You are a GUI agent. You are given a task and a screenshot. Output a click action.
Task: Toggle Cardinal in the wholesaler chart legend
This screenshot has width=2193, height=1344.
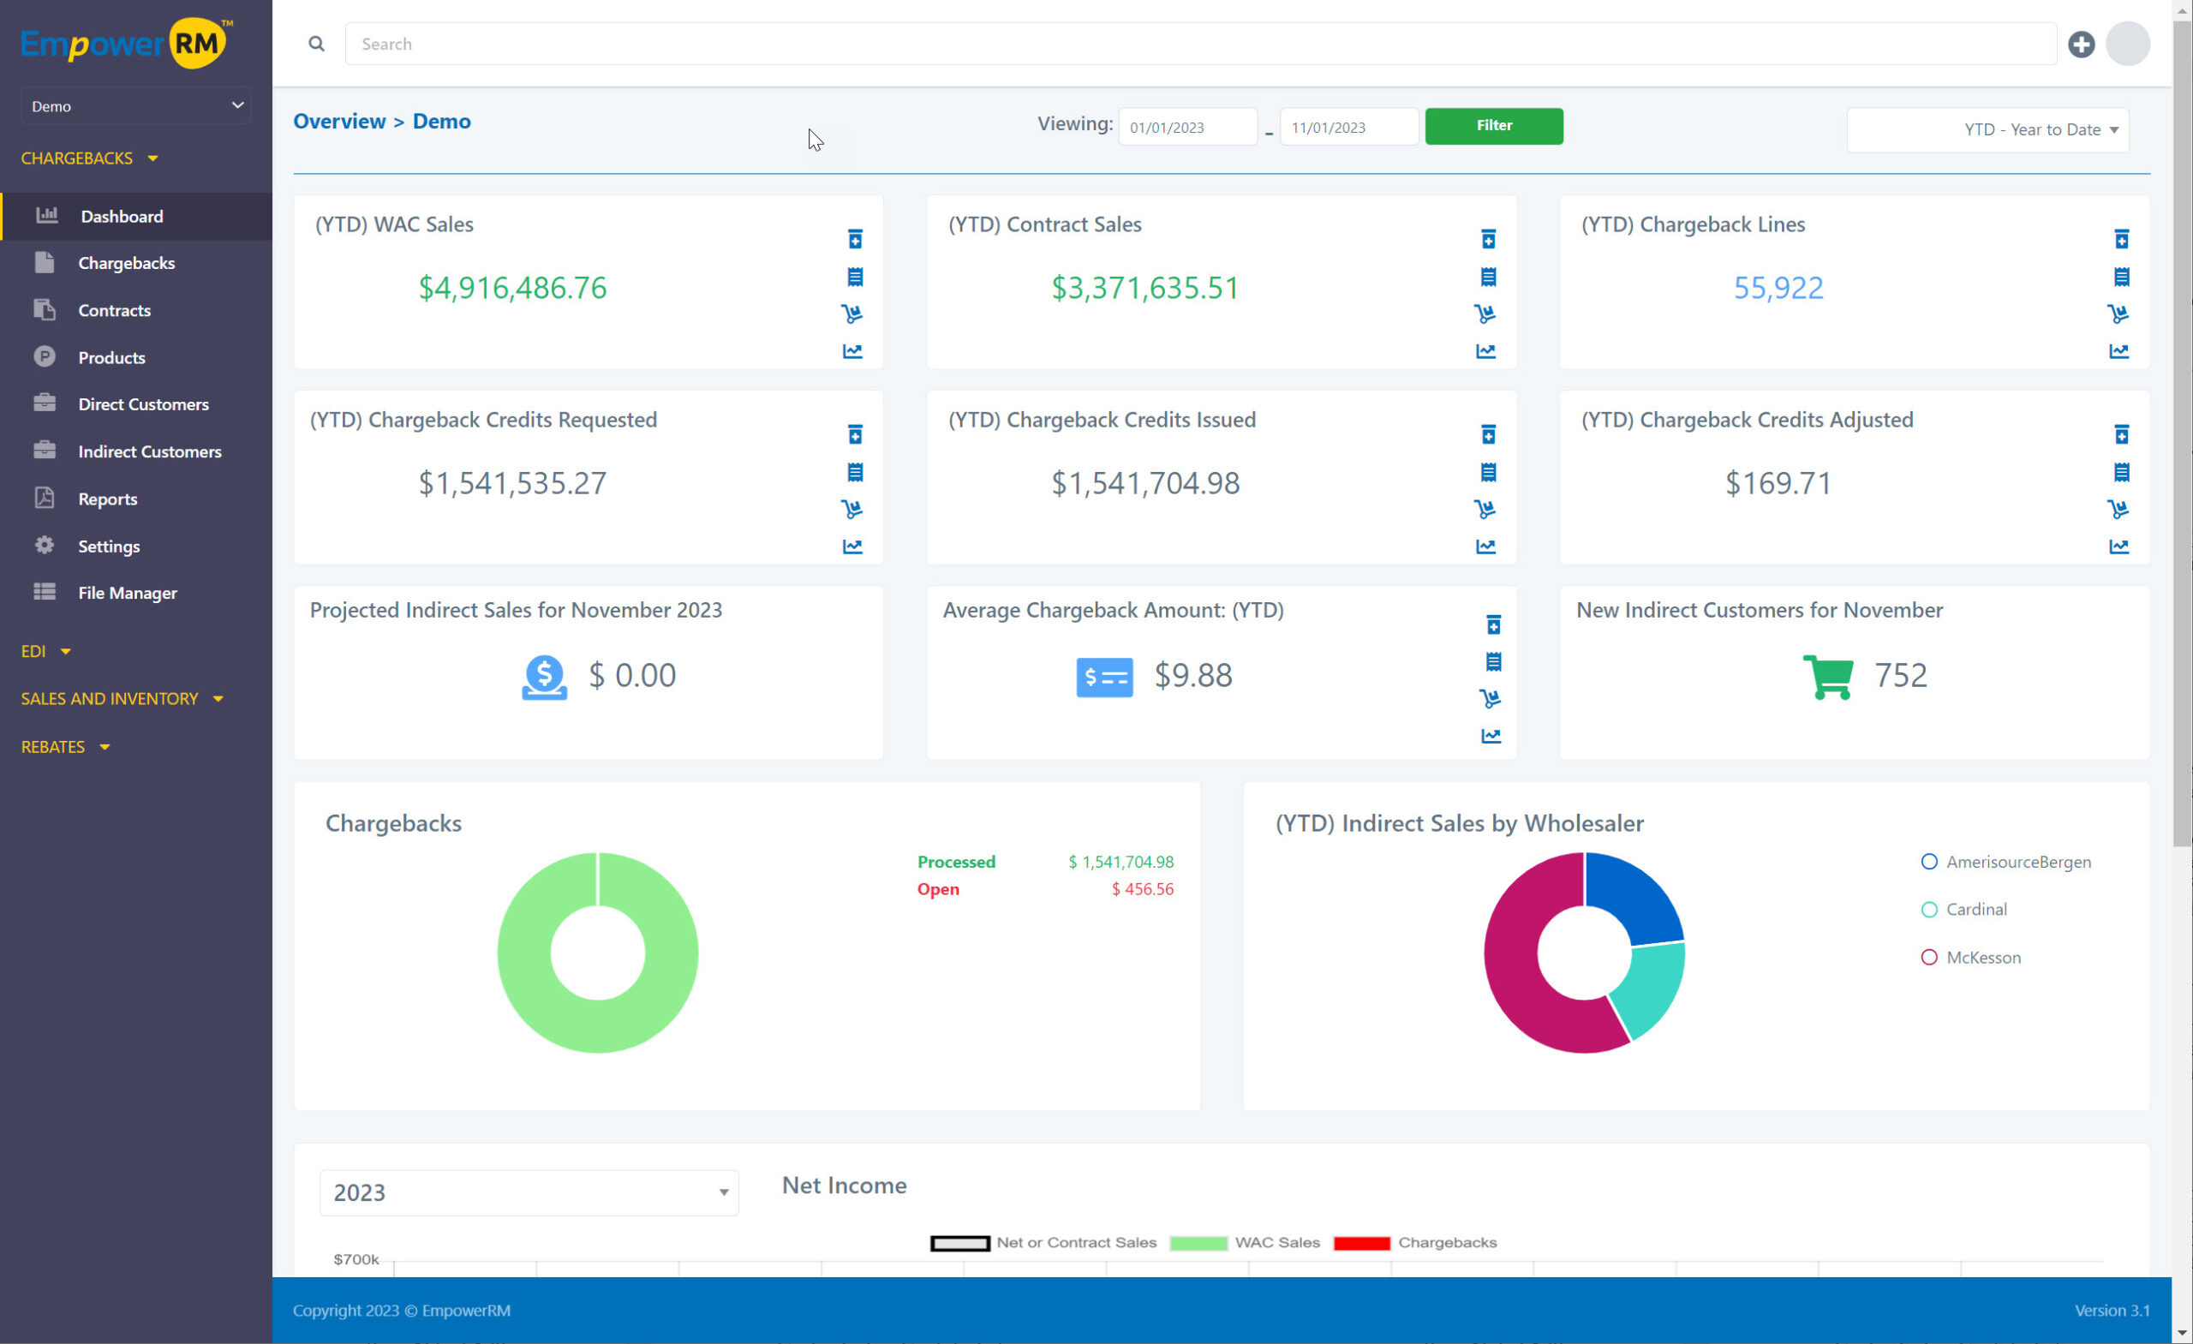(1929, 909)
